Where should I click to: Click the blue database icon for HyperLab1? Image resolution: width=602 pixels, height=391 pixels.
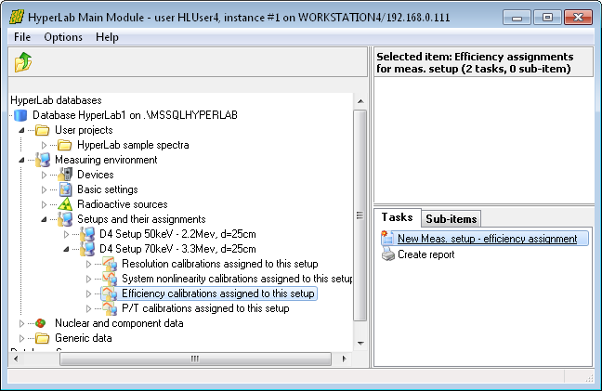pyautogui.click(x=20, y=115)
